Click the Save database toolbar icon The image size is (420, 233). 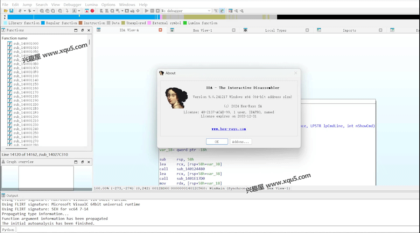coord(11,11)
